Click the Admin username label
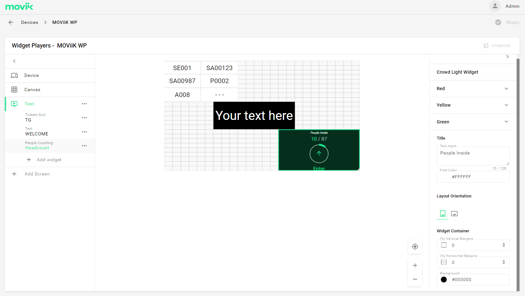This screenshot has height=296, width=525. [x=512, y=6]
